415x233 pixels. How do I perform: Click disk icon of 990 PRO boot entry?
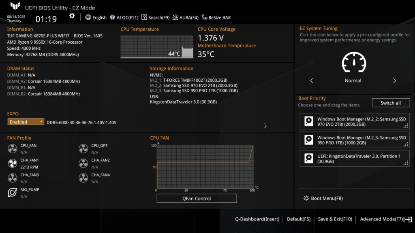pyautogui.click(x=309, y=140)
